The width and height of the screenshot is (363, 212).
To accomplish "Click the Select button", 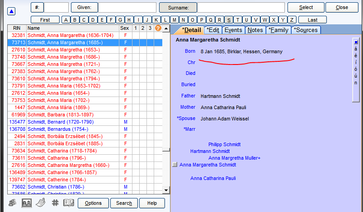I will [x=306, y=7].
